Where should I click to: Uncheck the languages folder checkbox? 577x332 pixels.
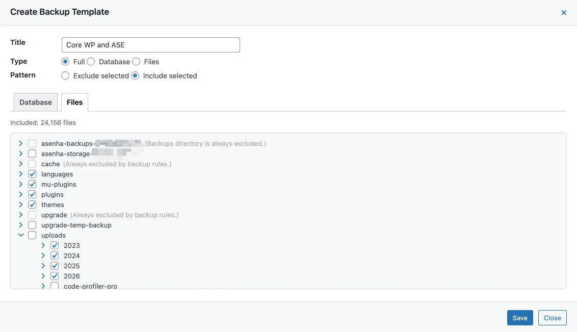point(32,174)
